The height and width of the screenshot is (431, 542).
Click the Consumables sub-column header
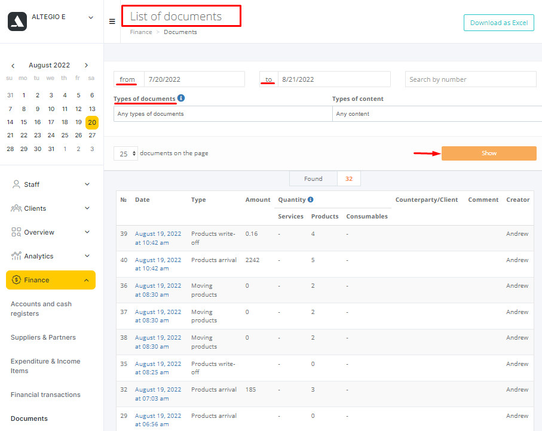(x=367, y=217)
